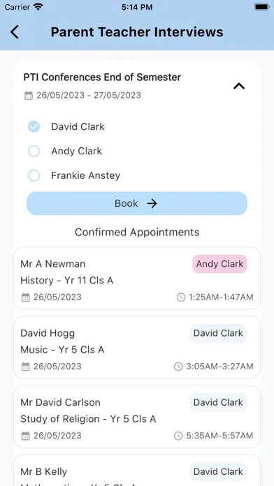
Task: Click calendar icon in Mr David Carlson card
Action: (x=25, y=436)
